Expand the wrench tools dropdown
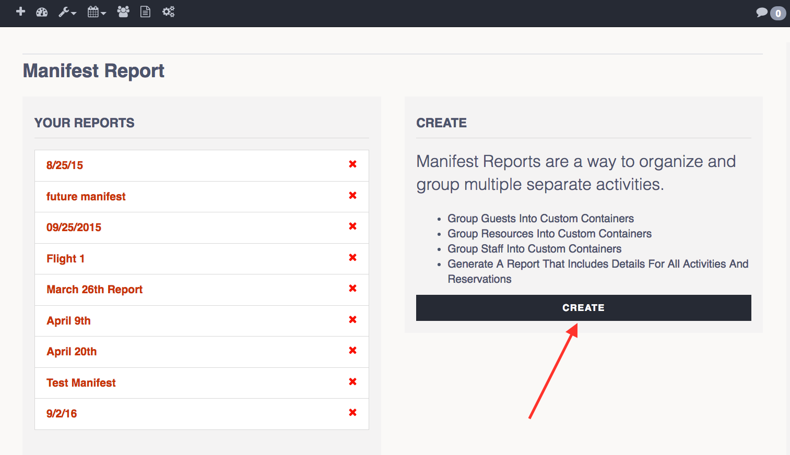 (67, 11)
